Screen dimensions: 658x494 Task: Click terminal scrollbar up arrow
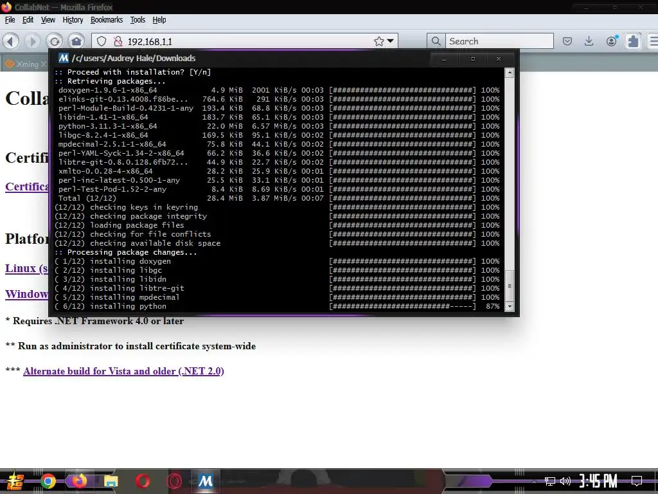pos(510,73)
